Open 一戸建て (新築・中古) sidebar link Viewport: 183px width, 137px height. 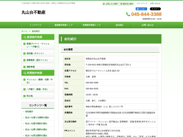tap(38, 89)
